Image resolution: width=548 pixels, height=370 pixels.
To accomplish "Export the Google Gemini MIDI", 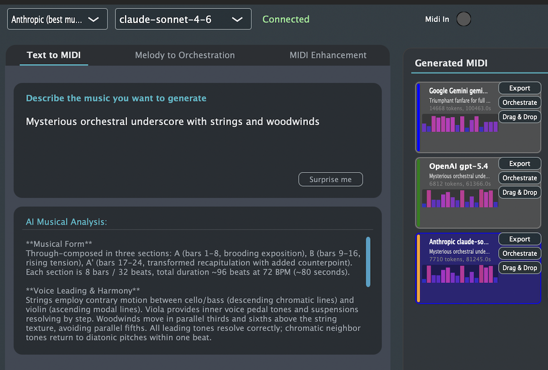I will (520, 88).
